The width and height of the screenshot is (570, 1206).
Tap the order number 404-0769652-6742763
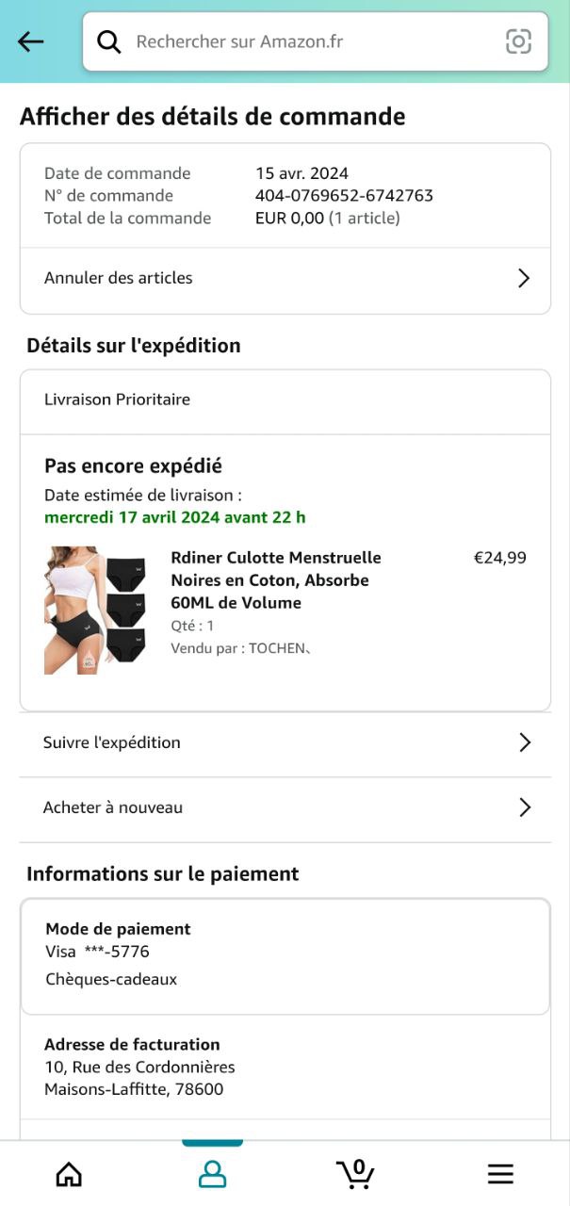click(344, 196)
